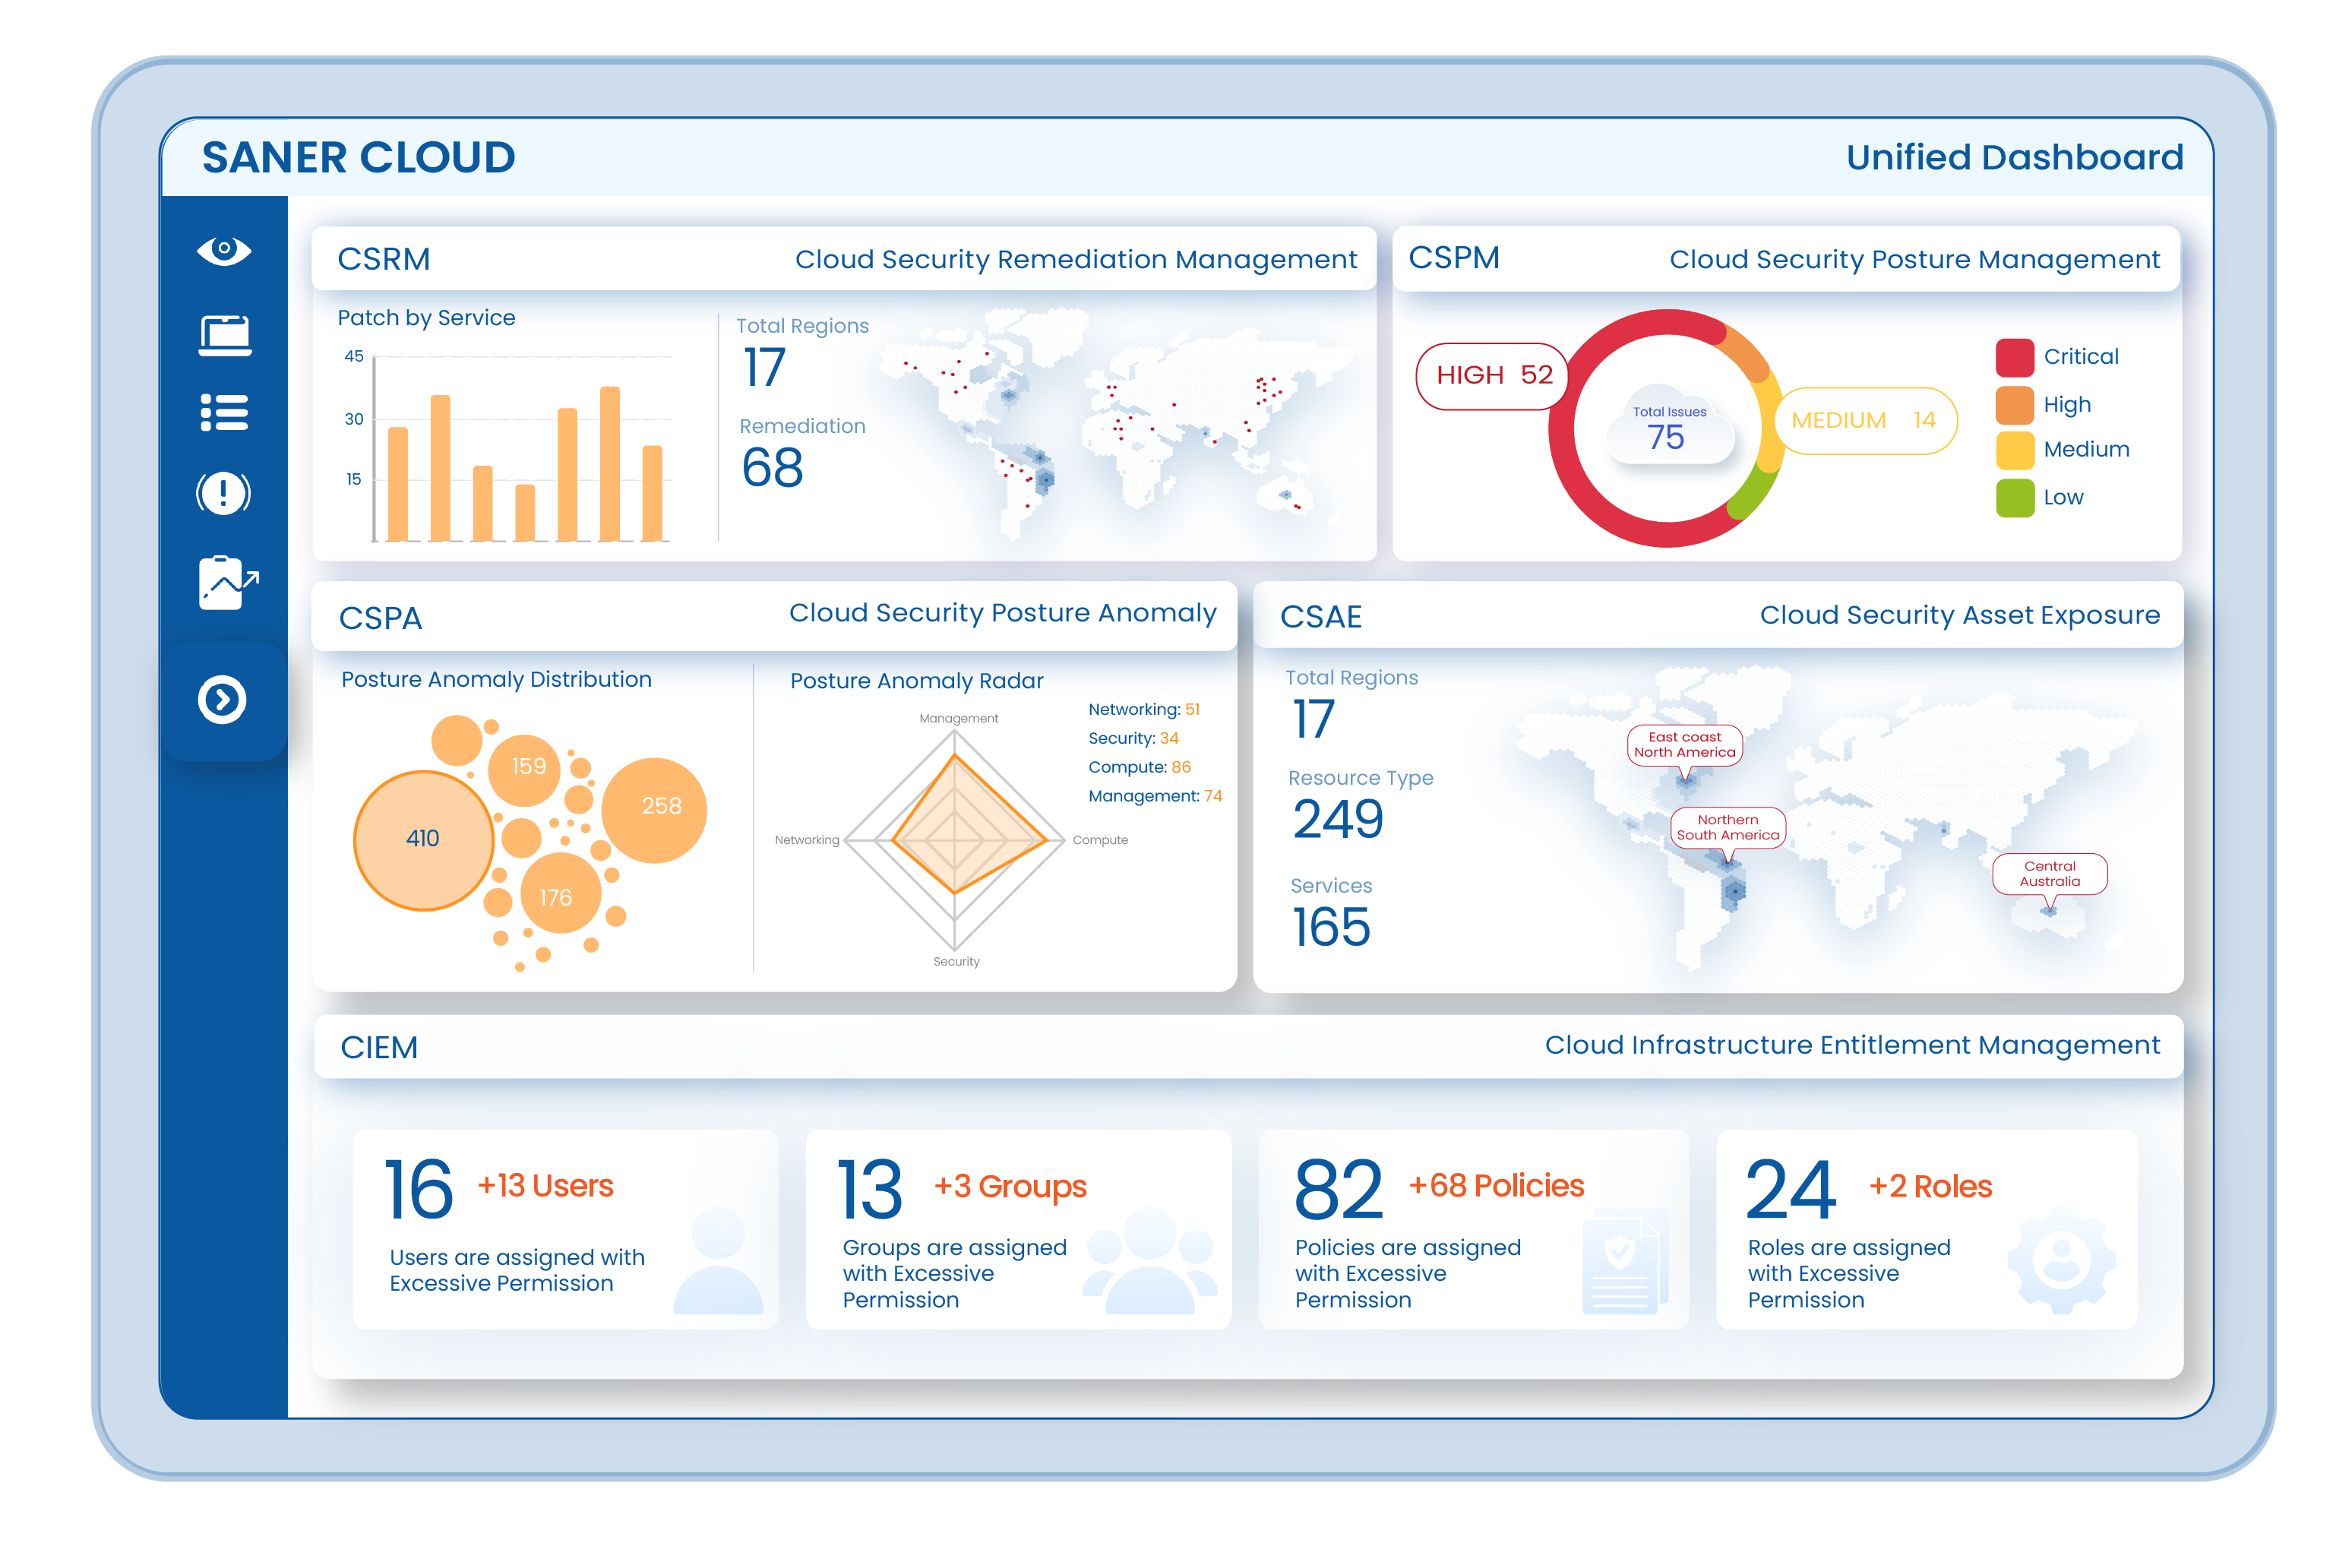The width and height of the screenshot is (2352, 1568).
Task: Click the Networking: 51 radar value
Action: 1143,710
